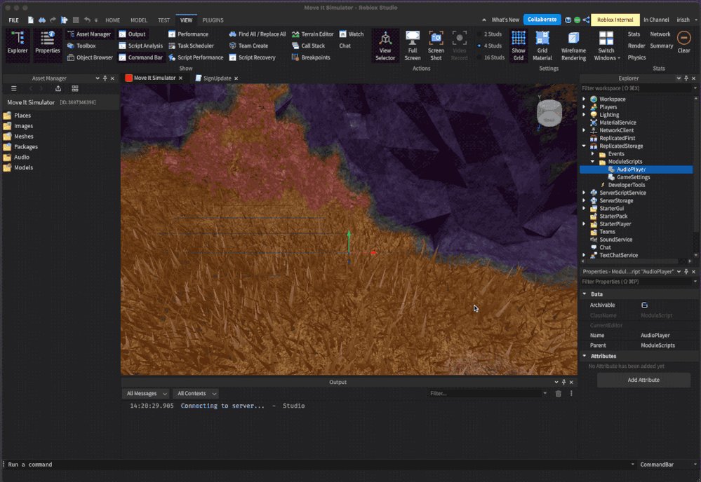Click the view orientation cube gizmo
Viewport: 701px width, 482px height.
pos(549,113)
